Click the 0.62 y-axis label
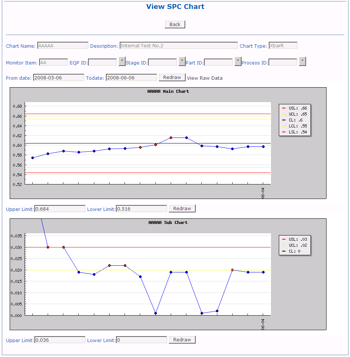 [17, 136]
